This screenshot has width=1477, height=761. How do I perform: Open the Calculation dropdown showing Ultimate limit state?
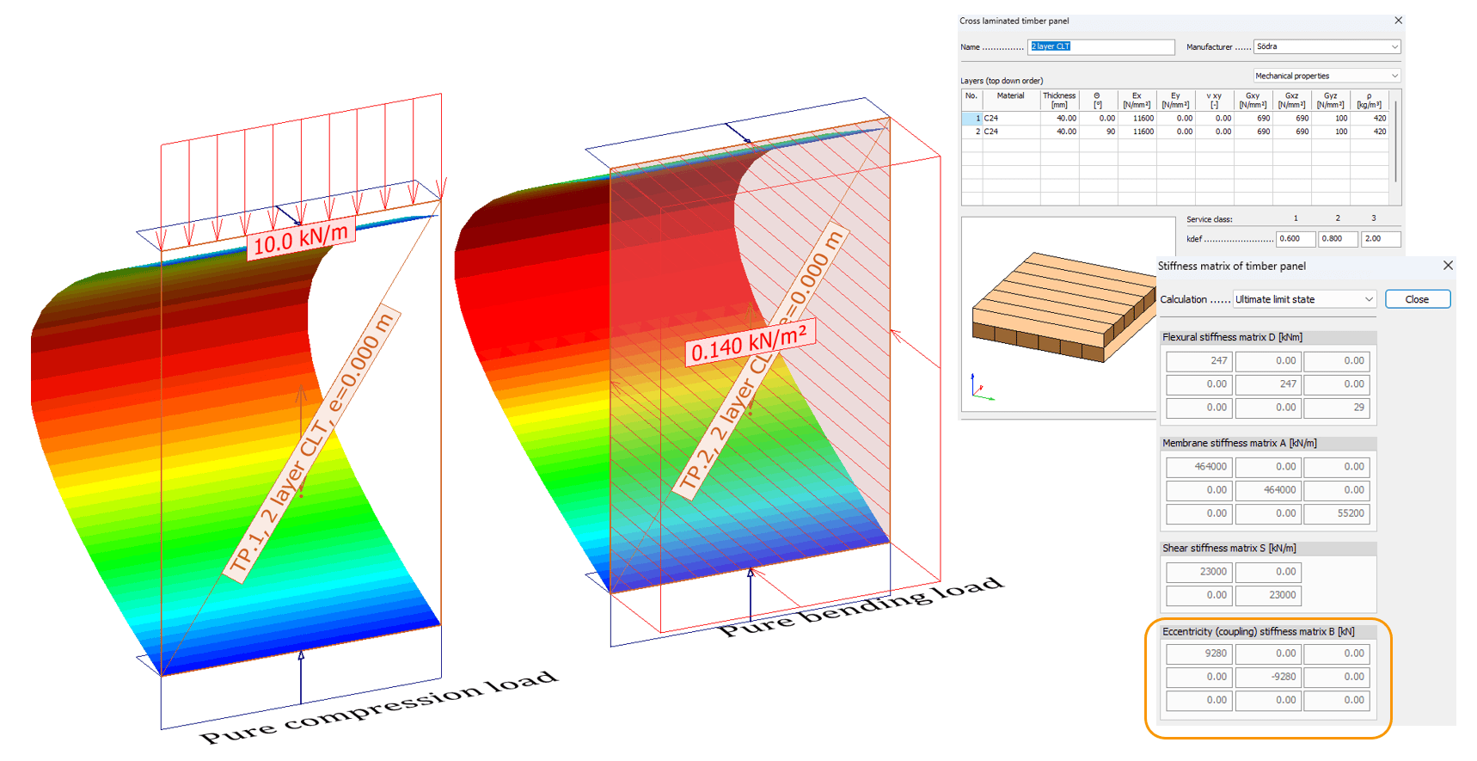1304,299
